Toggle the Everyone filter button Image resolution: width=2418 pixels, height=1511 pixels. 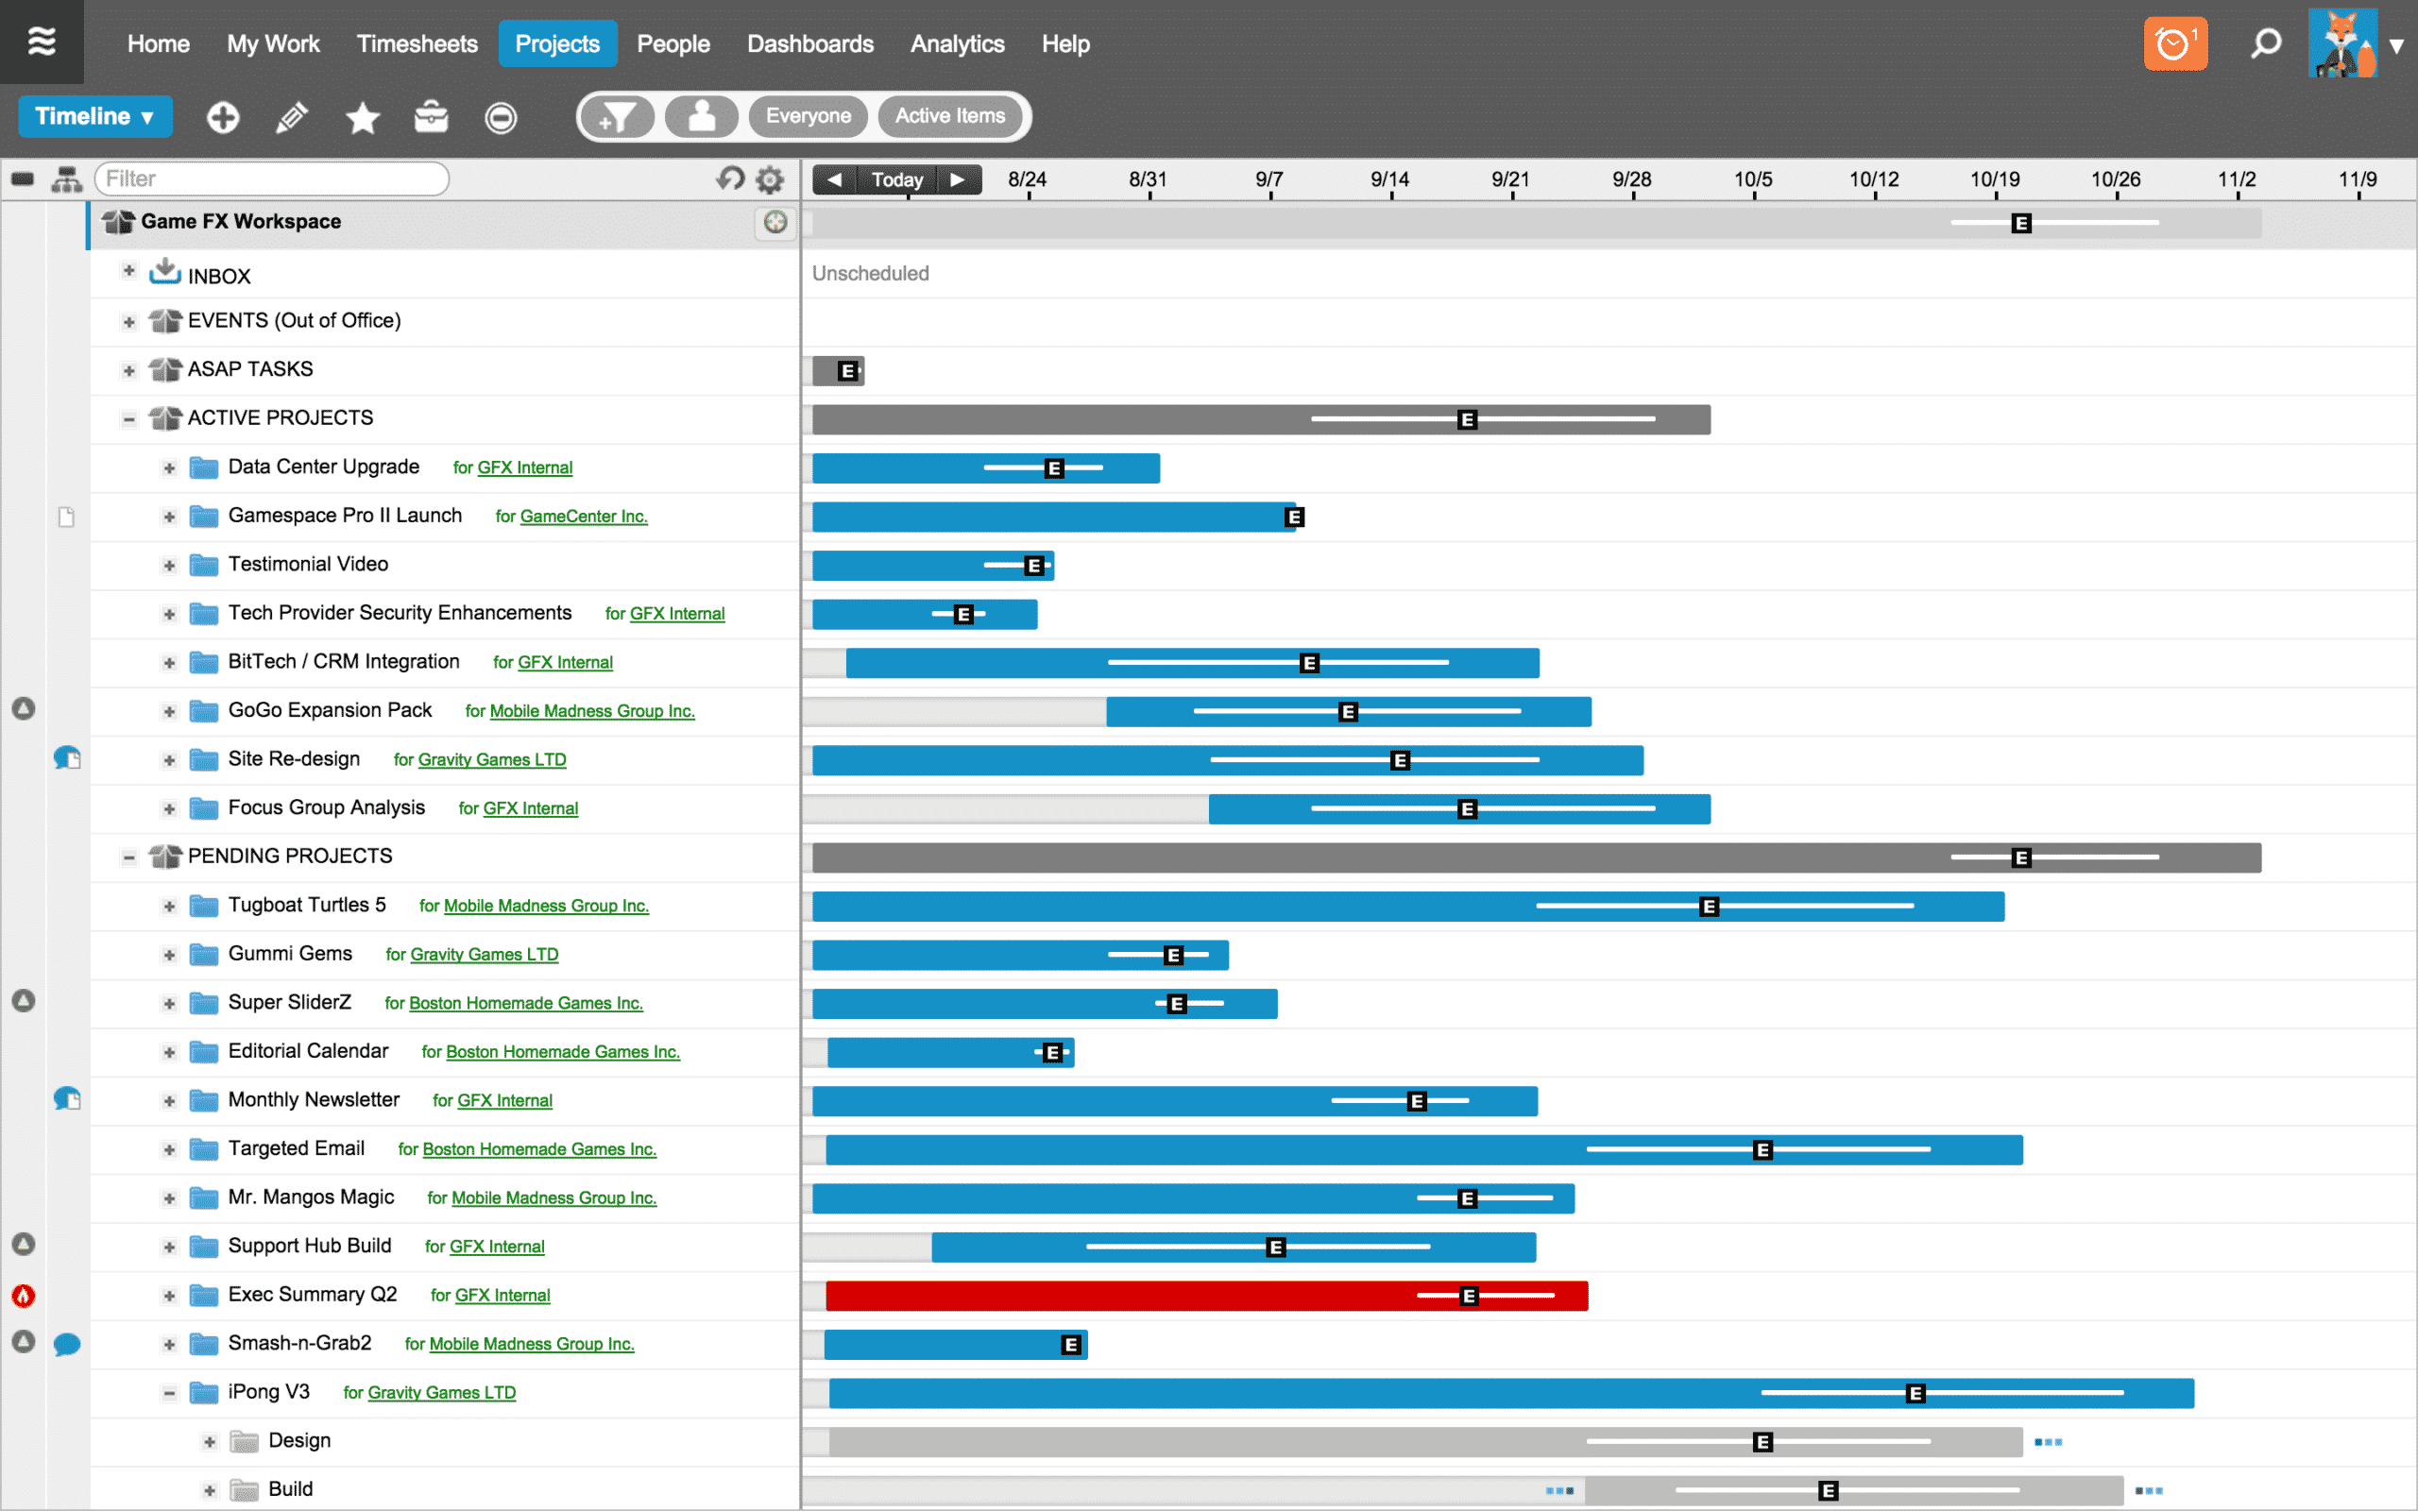804,115
